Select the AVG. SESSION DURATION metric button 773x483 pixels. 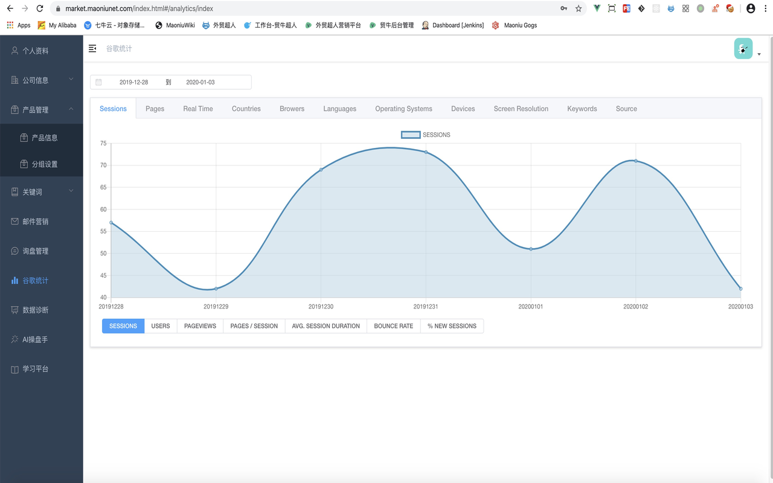[x=326, y=326]
